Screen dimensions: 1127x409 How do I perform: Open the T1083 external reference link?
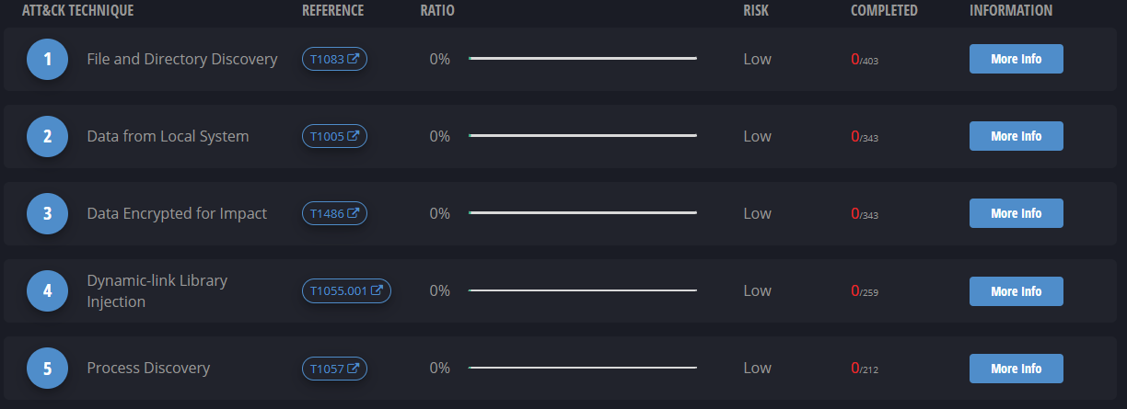(335, 59)
